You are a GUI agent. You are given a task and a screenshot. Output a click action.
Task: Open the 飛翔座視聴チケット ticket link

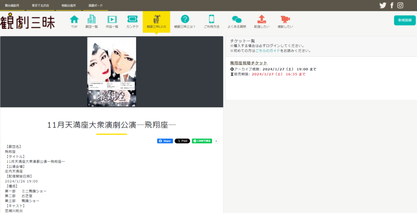(248, 63)
